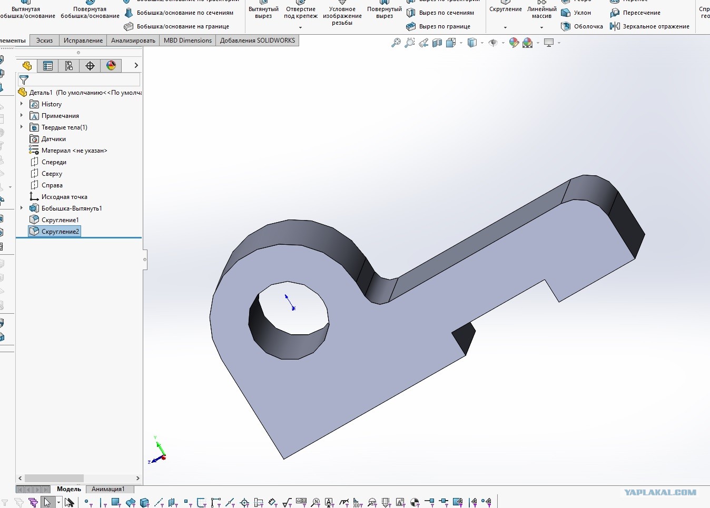Expand the Твердые тела(1) folder

22,127
